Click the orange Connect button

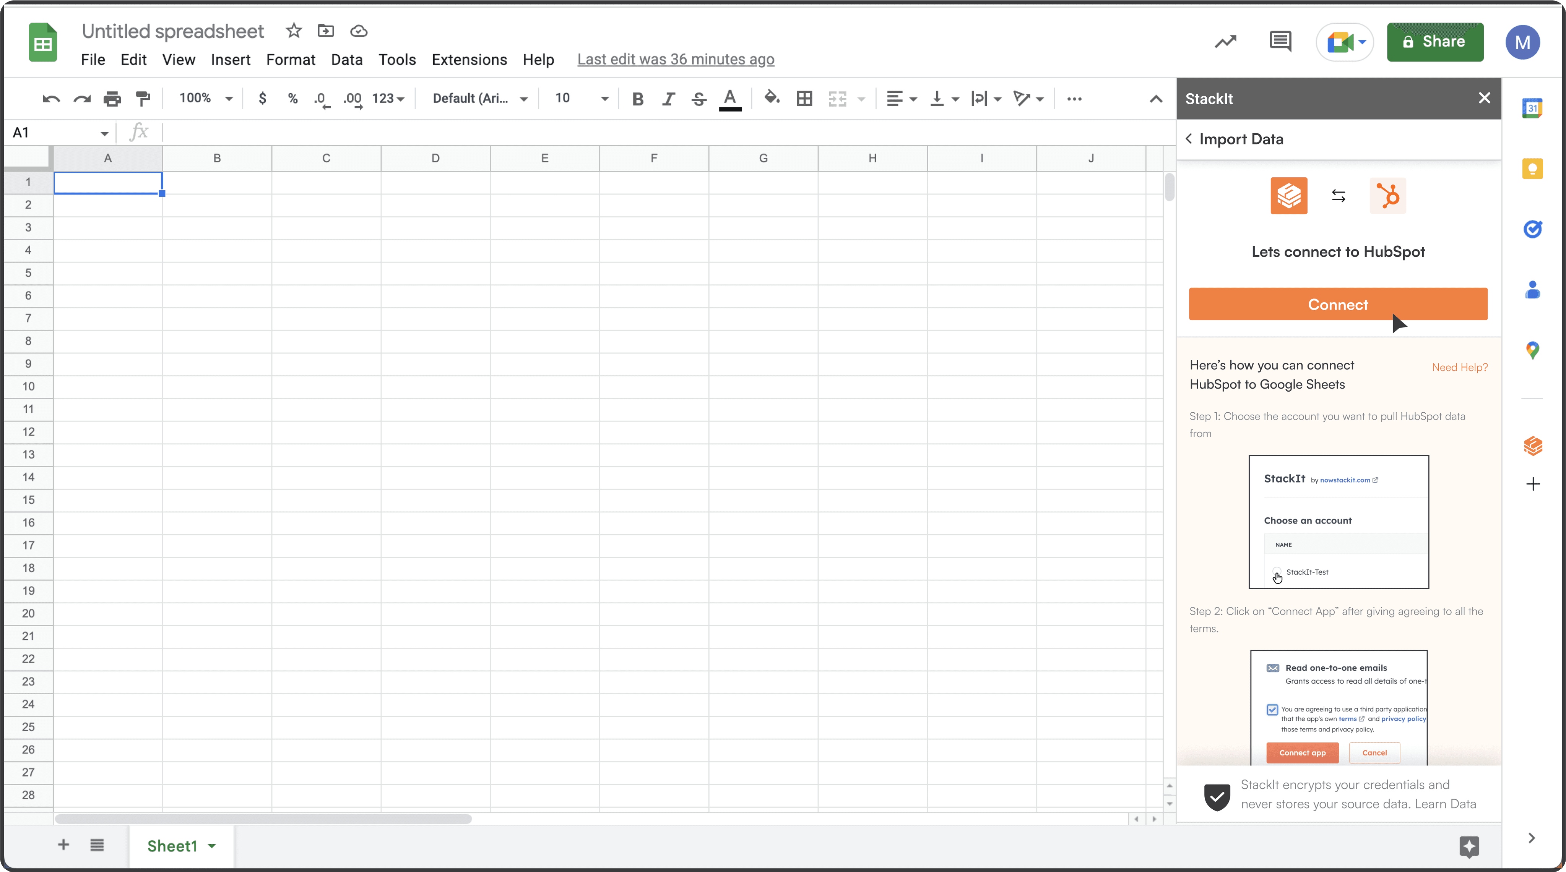coord(1337,304)
